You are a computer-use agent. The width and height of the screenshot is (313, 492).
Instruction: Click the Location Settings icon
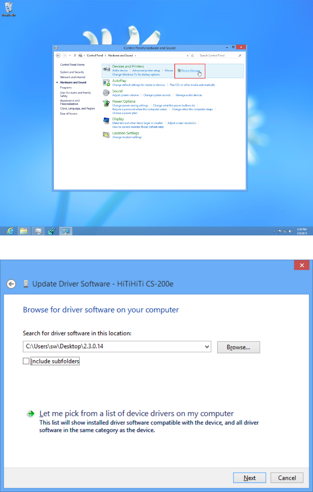tap(107, 135)
